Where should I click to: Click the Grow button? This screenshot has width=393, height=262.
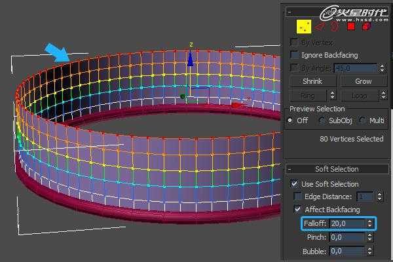pyautogui.click(x=363, y=81)
